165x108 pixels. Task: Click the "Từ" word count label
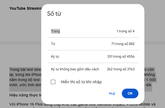pyautogui.click(x=53, y=44)
